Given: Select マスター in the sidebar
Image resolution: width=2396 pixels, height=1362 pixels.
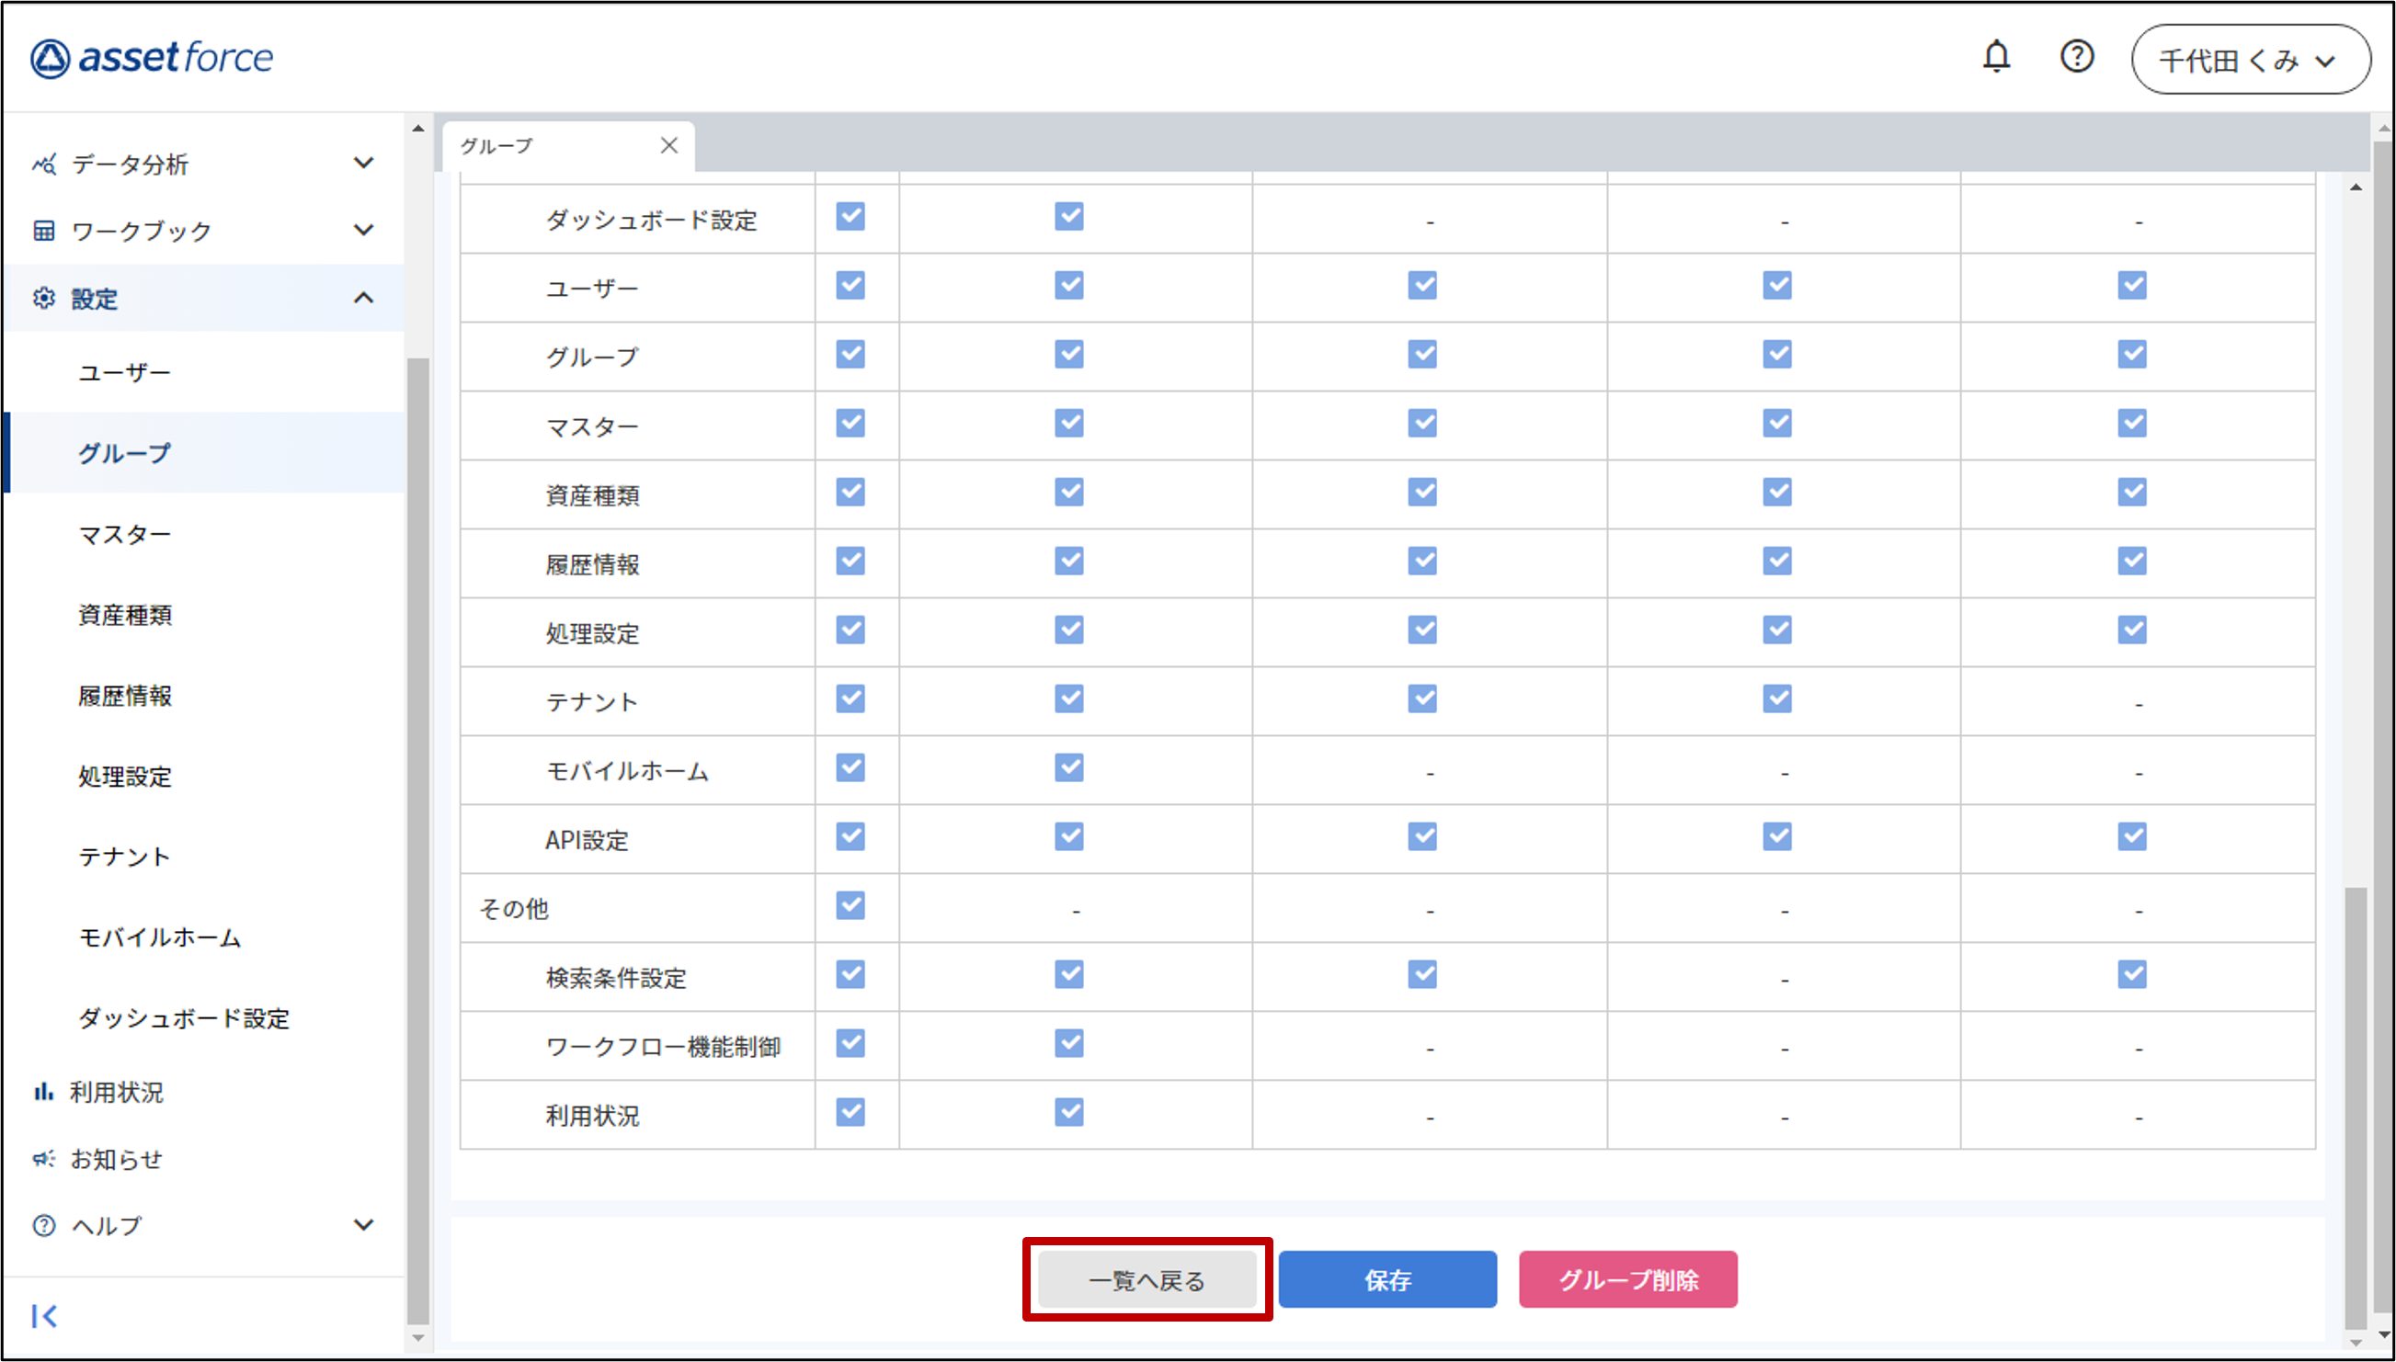Looking at the screenshot, I should (x=124, y=535).
